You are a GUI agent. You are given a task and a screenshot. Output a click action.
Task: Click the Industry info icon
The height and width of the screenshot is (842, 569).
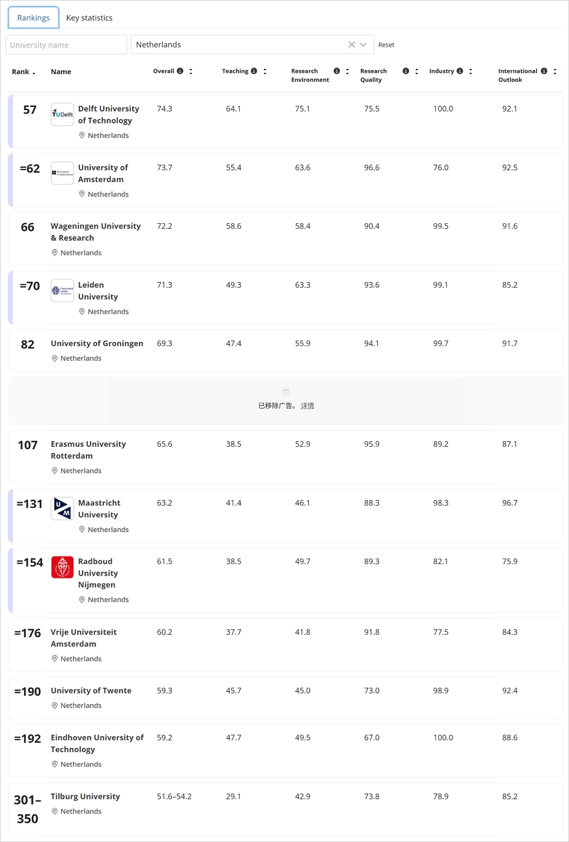460,71
